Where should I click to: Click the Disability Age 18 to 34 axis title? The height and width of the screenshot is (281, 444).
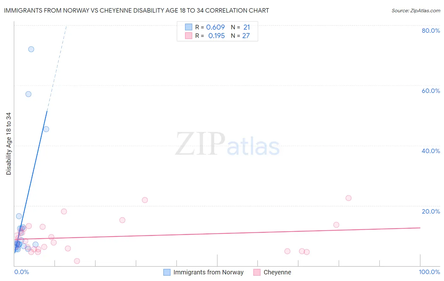tap(9, 144)
